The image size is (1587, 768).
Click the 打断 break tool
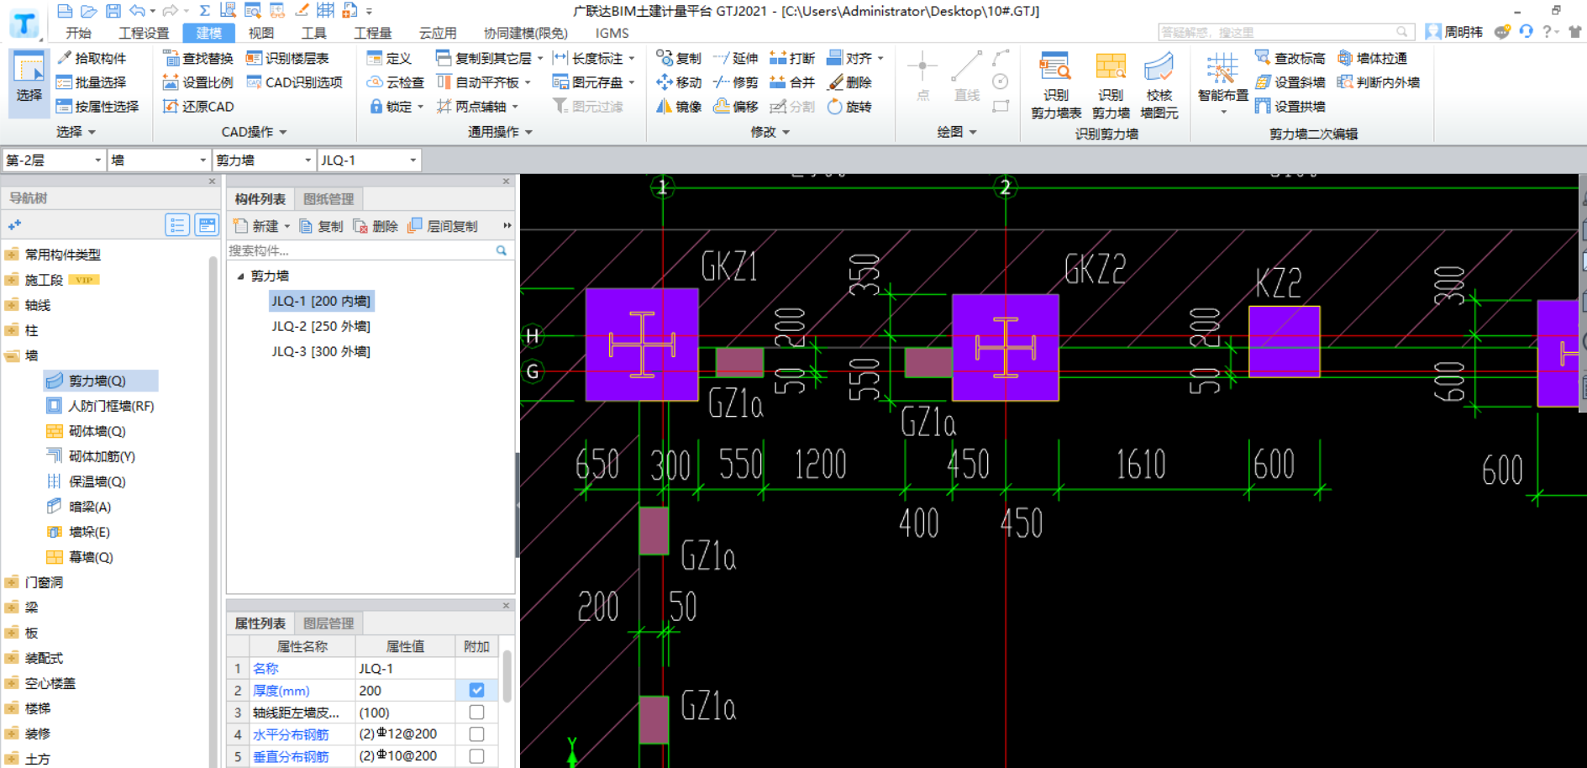pyautogui.click(x=792, y=58)
